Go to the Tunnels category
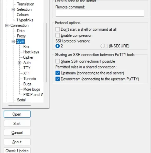The image size is (151, 153). 30,79
